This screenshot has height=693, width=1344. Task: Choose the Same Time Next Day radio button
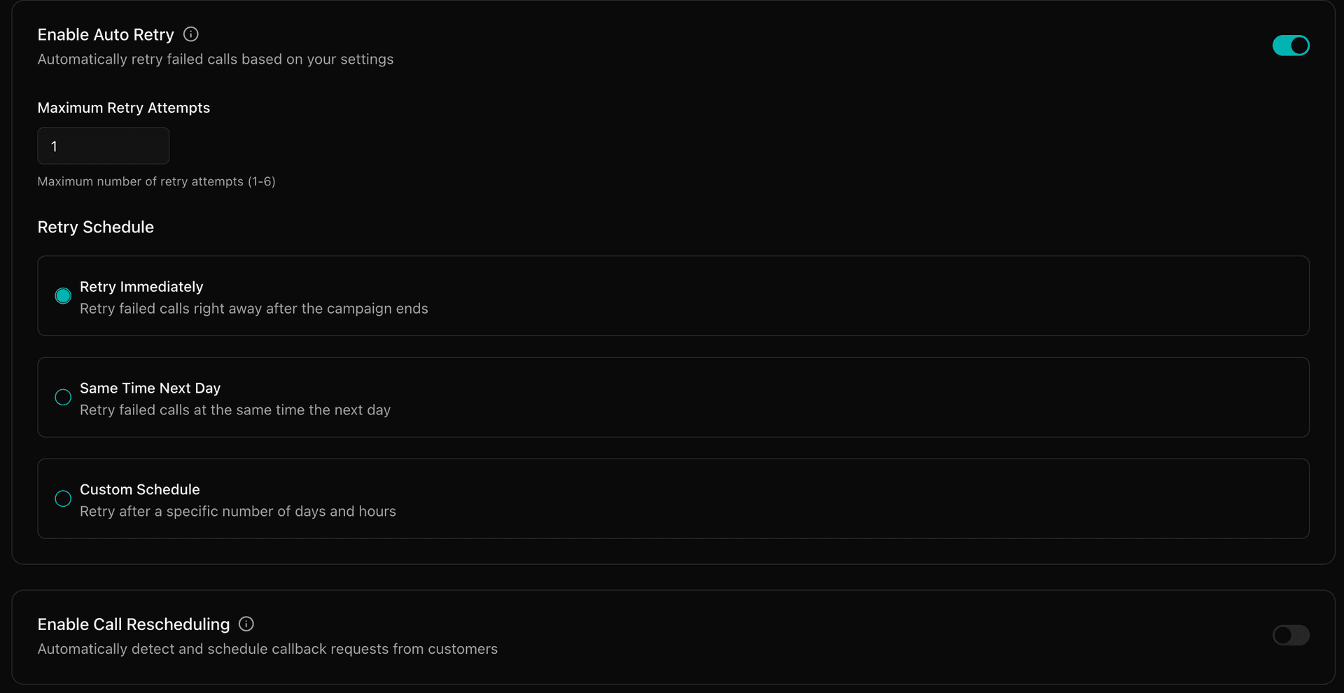point(63,398)
